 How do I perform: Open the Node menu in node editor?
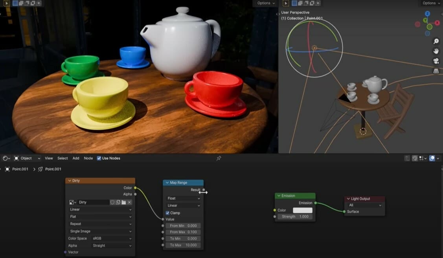pyautogui.click(x=88, y=158)
